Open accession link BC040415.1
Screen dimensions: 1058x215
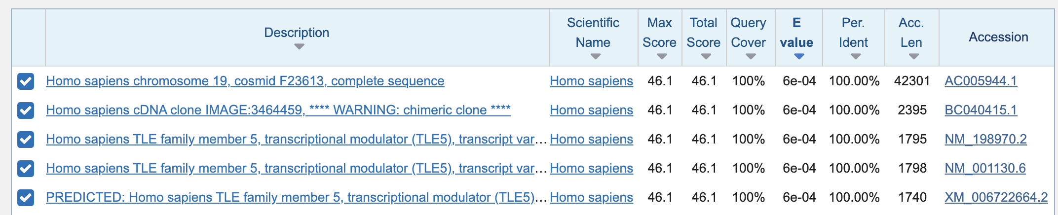981,110
